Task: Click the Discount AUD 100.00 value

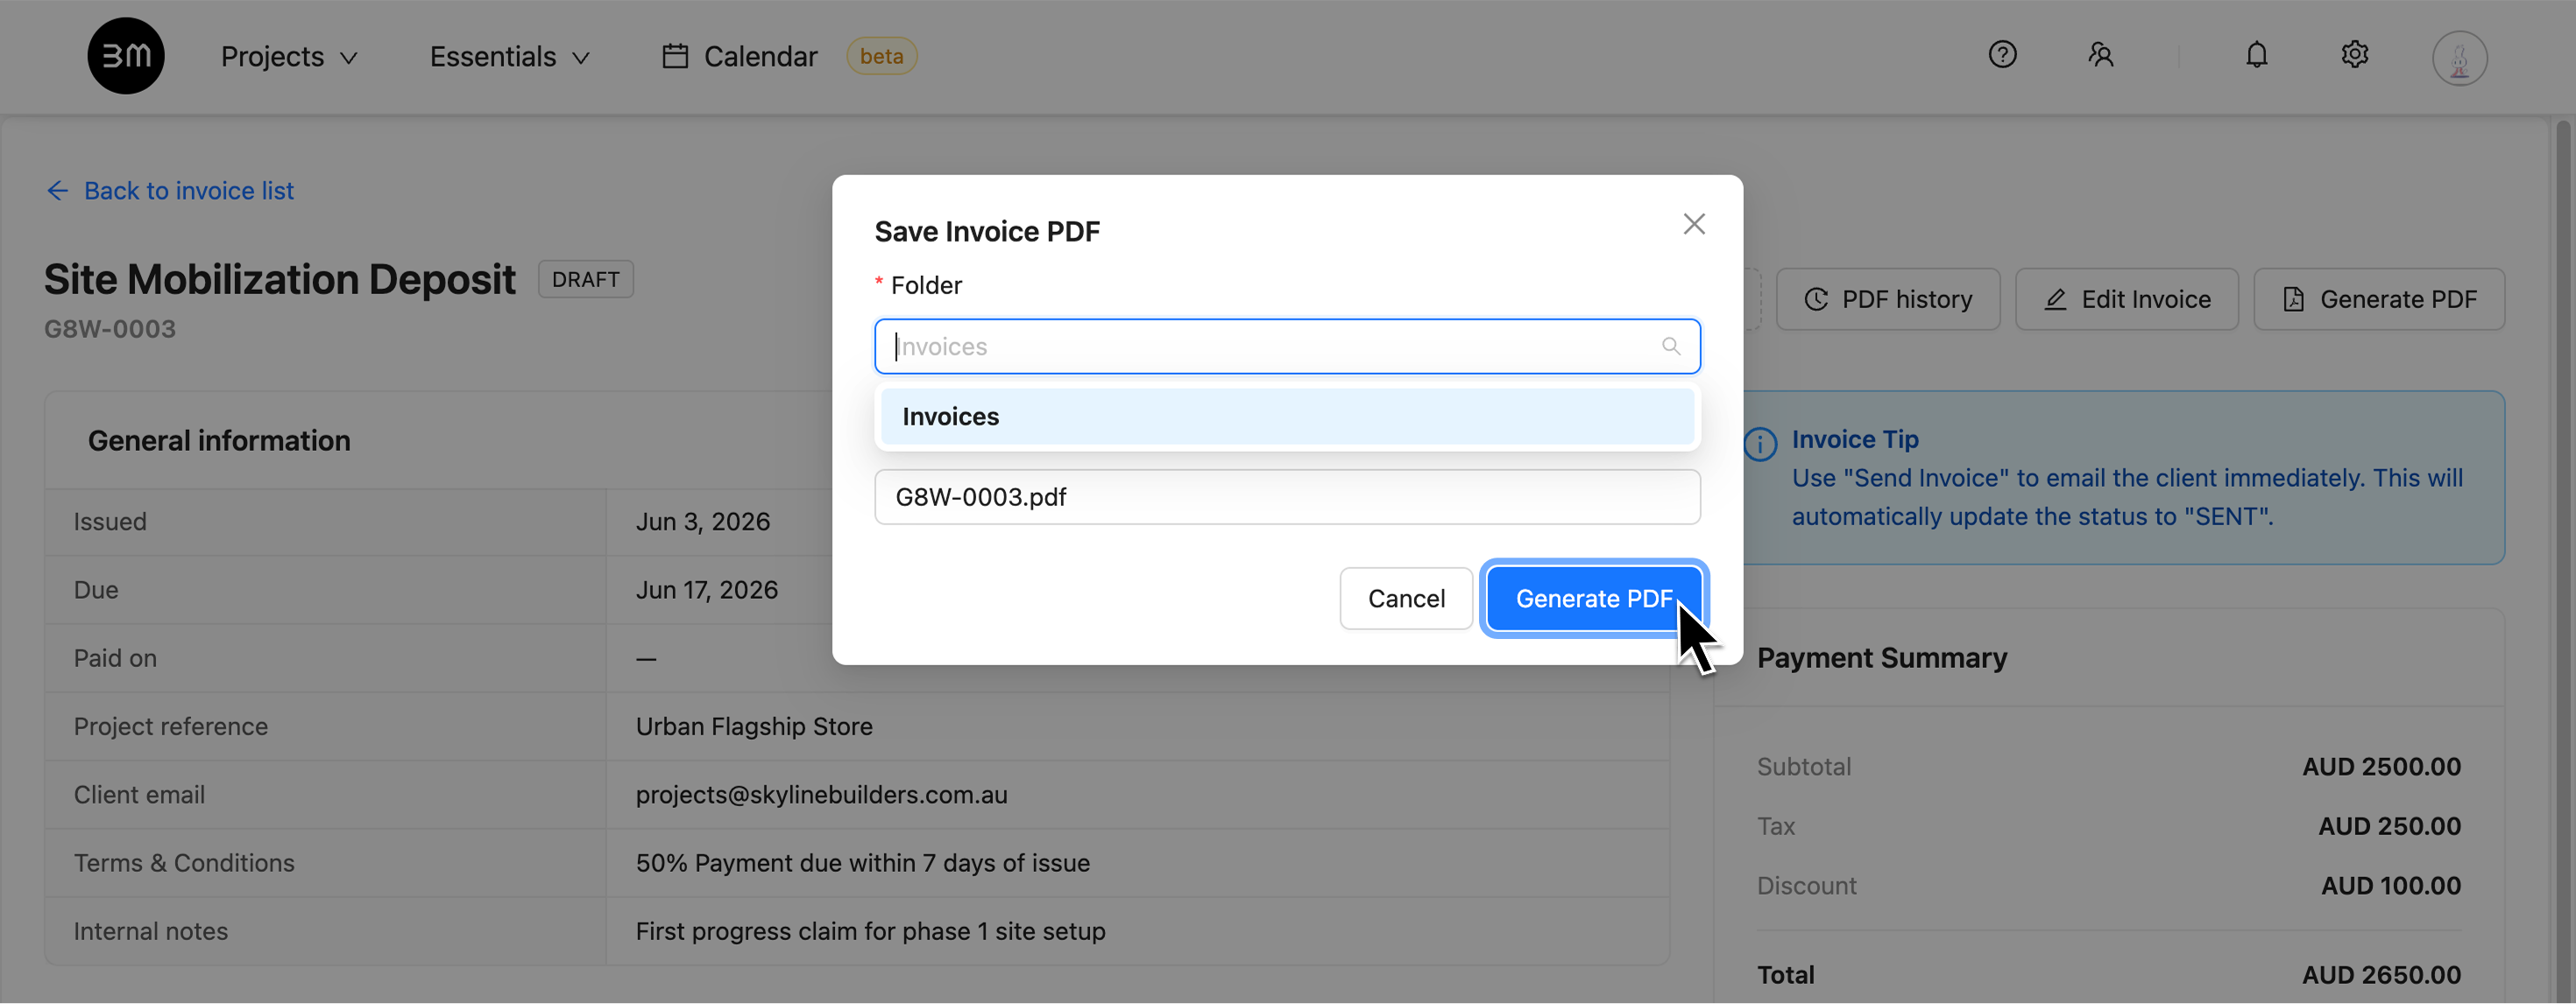Action: [x=2390, y=885]
